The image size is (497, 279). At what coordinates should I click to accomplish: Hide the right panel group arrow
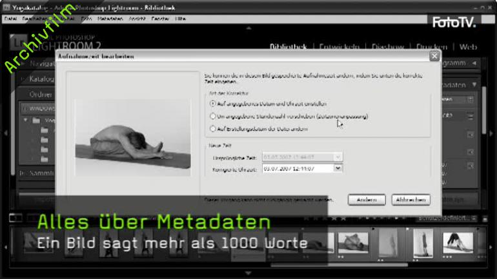491,133
